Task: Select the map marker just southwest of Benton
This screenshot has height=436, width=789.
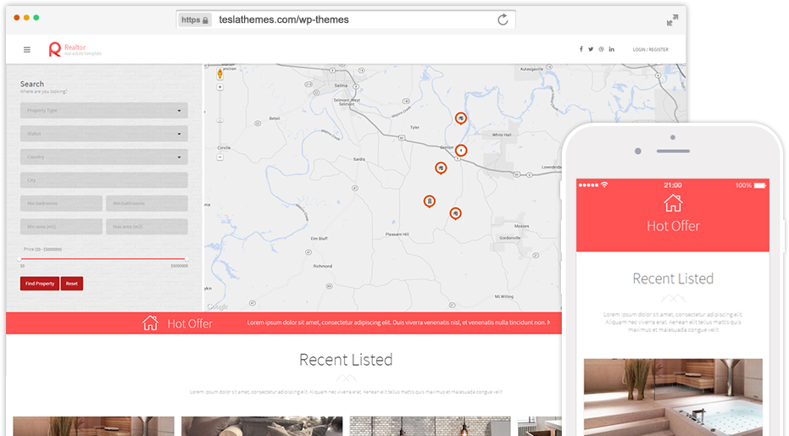Action: [441, 168]
